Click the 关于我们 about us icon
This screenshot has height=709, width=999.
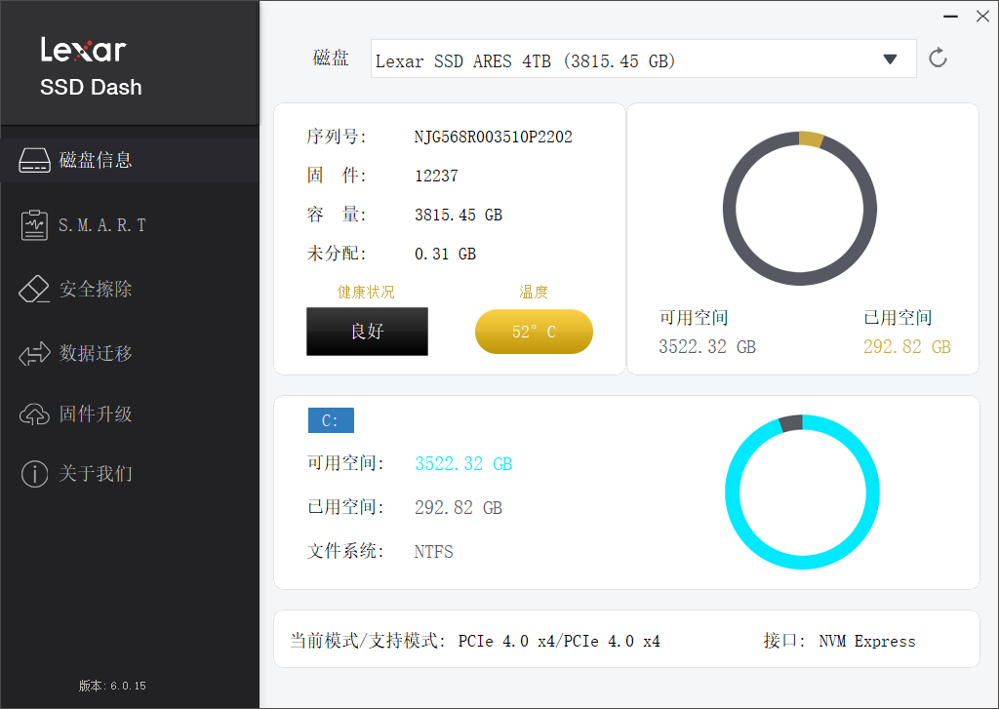point(35,474)
